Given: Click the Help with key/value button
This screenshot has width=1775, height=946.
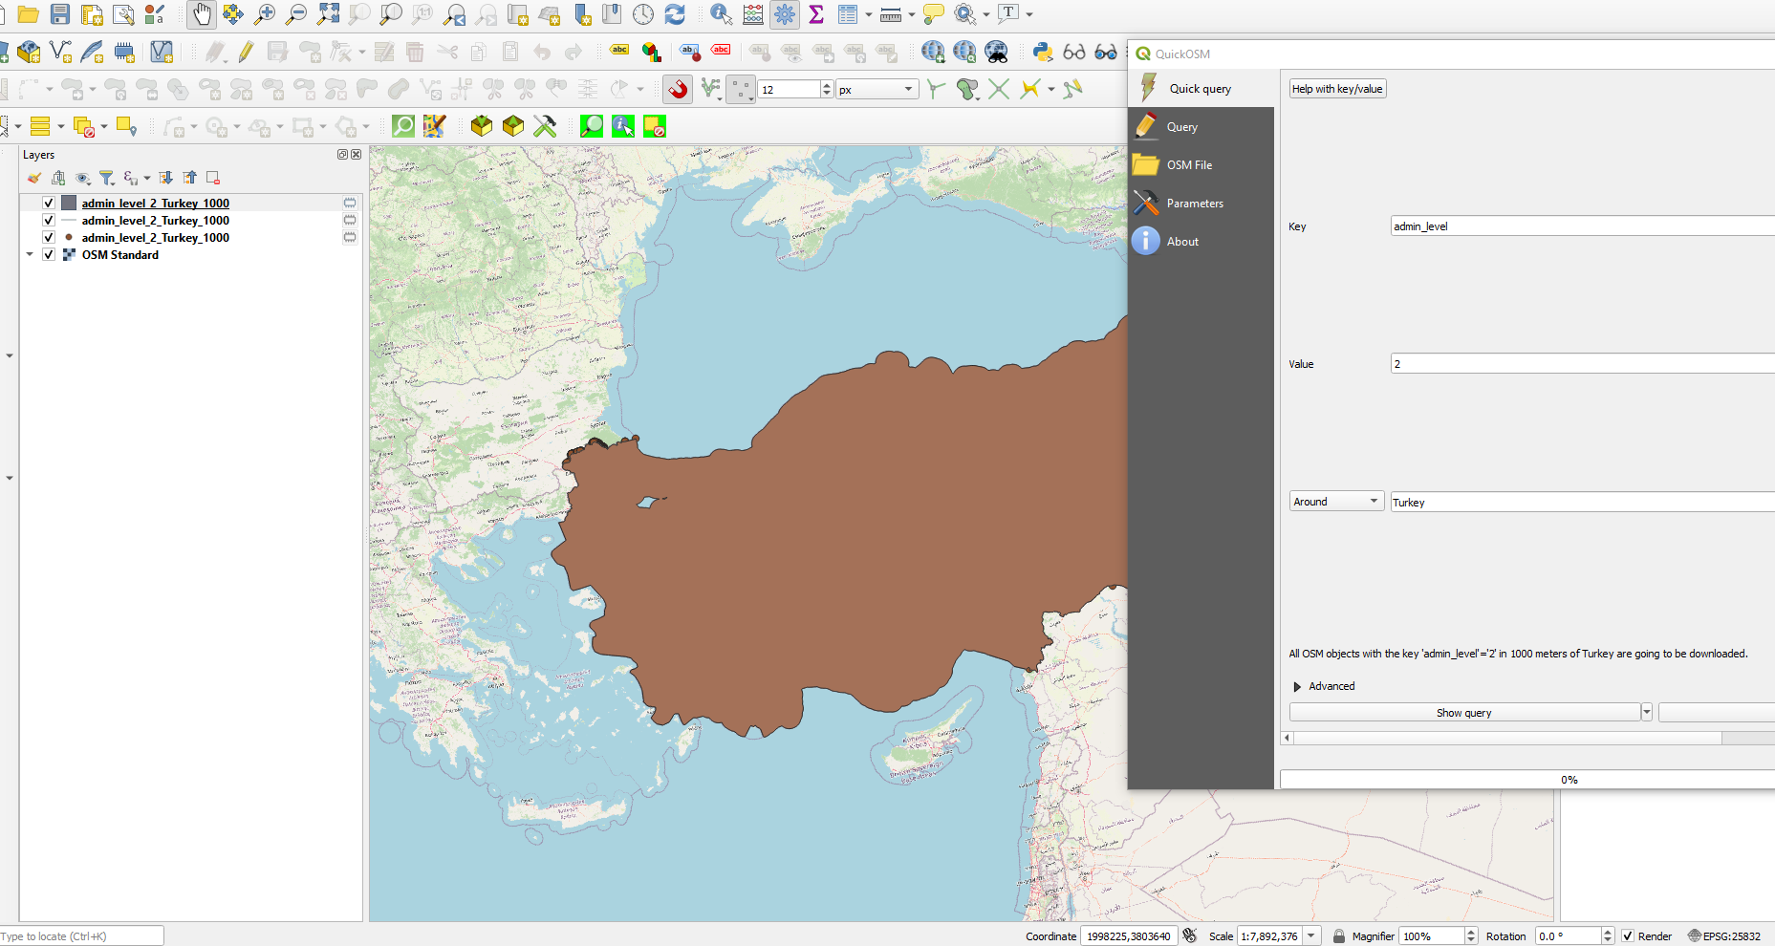Looking at the screenshot, I should coord(1337,89).
